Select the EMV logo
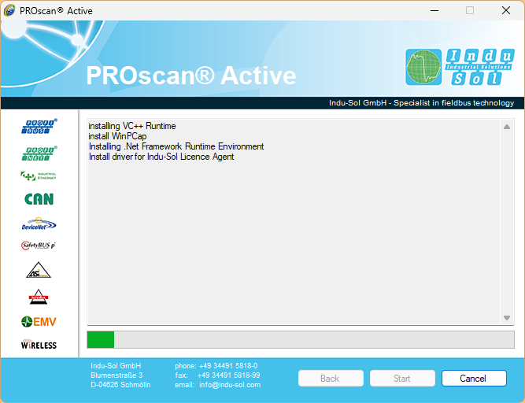 click(39, 322)
